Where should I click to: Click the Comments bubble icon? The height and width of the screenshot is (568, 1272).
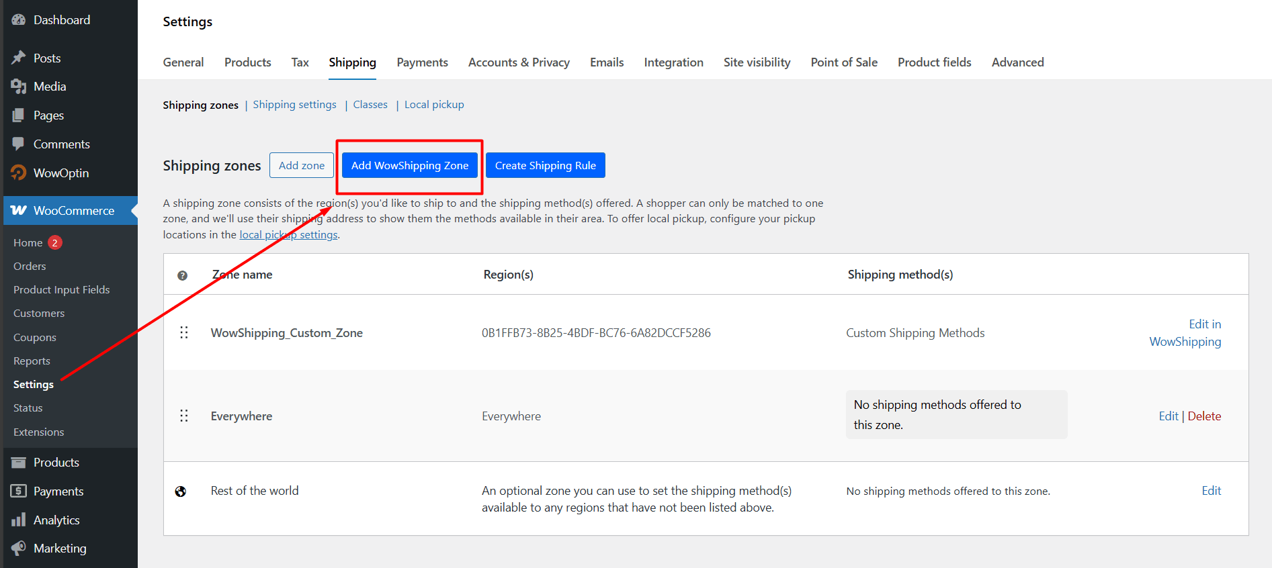point(18,144)
